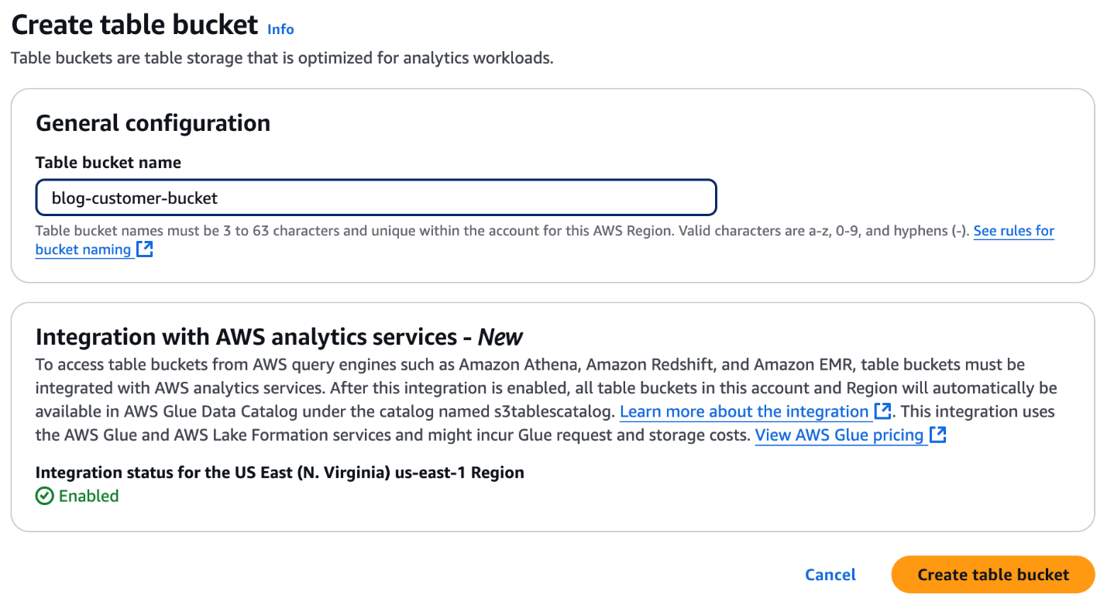This screenshot has width=1107, height=605.
Task: Click the "Create table bucket" page heading
Action: [x=135, y=26]
